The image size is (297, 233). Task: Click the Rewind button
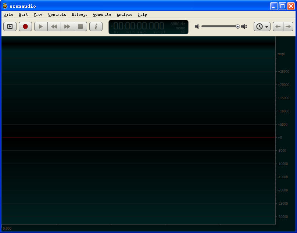tap(54, 26)
